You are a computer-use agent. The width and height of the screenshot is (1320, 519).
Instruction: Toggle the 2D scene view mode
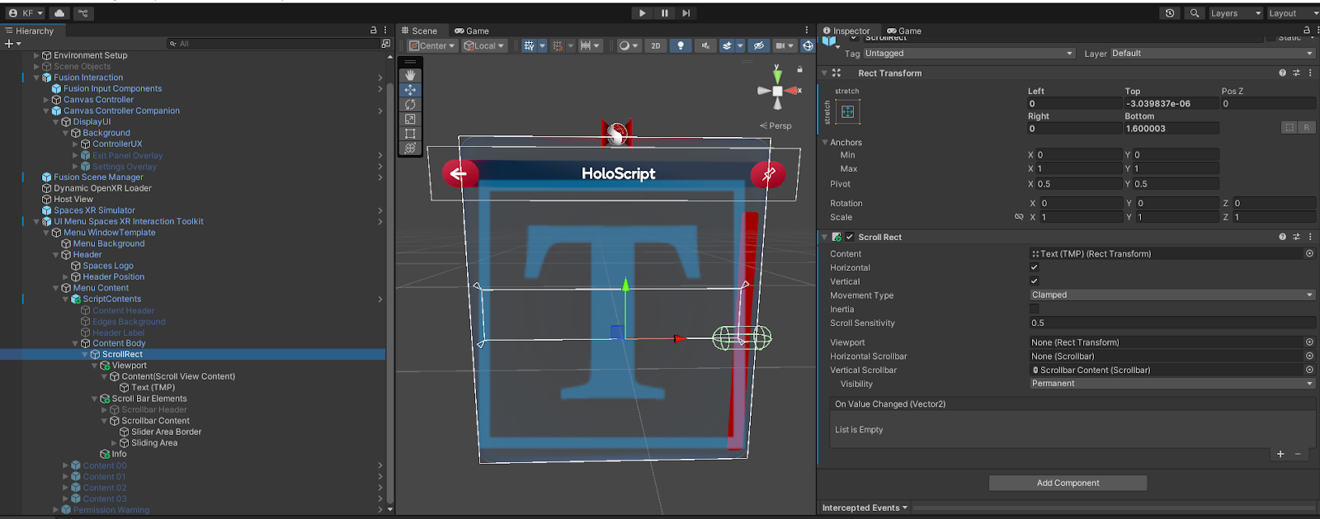click(x=656, y=46)
